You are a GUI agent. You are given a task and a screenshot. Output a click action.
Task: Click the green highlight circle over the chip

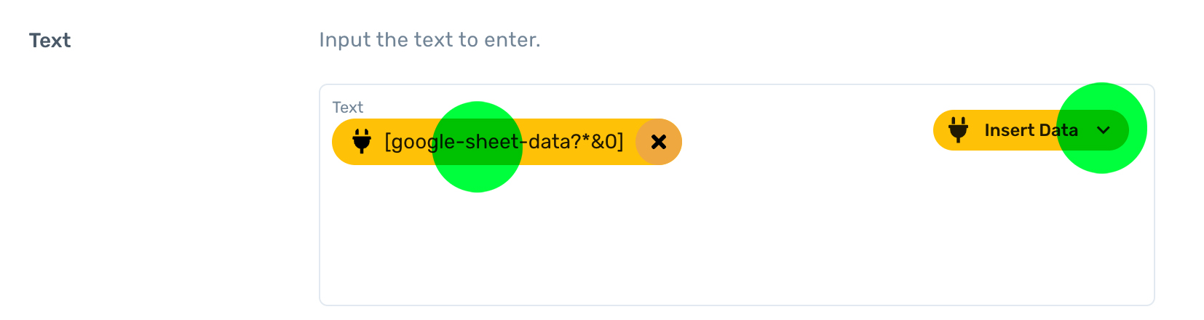click(478, 147)
